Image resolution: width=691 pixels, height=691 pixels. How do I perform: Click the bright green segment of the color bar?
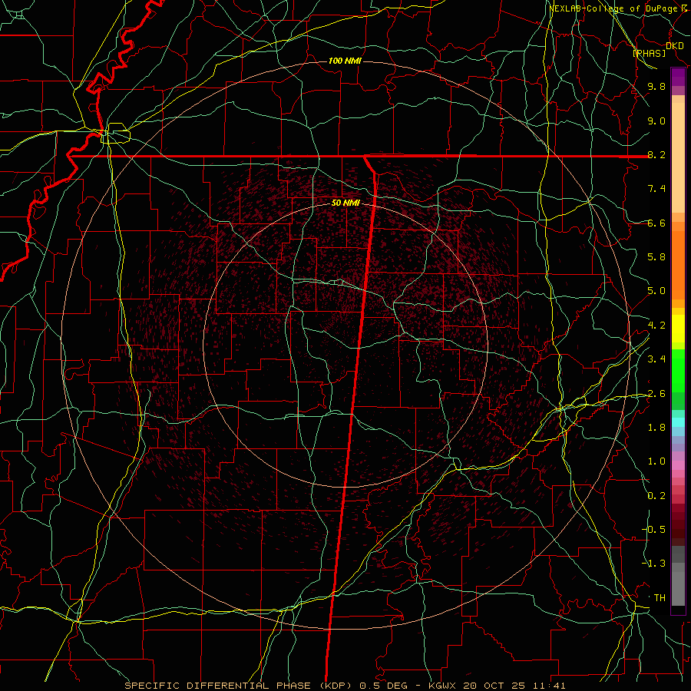678,371
